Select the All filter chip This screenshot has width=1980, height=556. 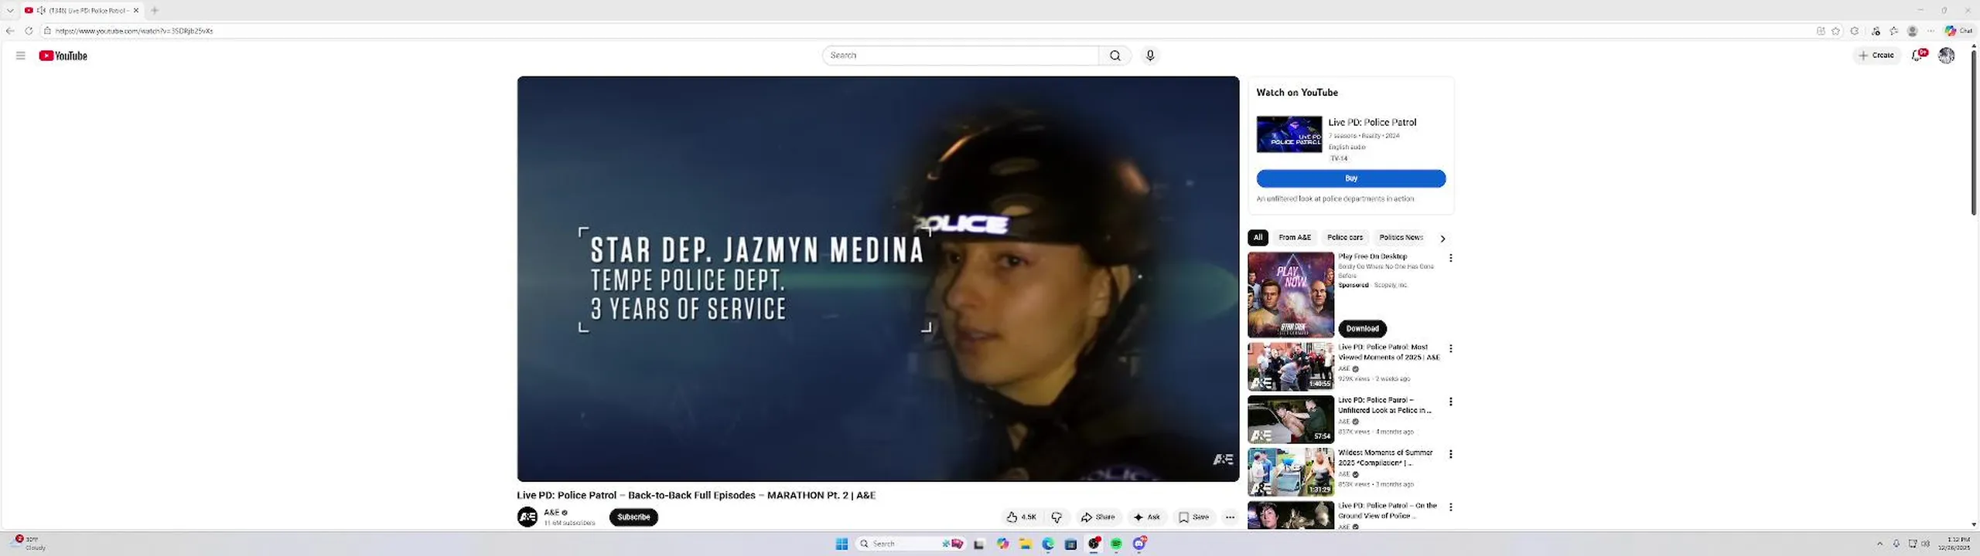[1258, 237]
